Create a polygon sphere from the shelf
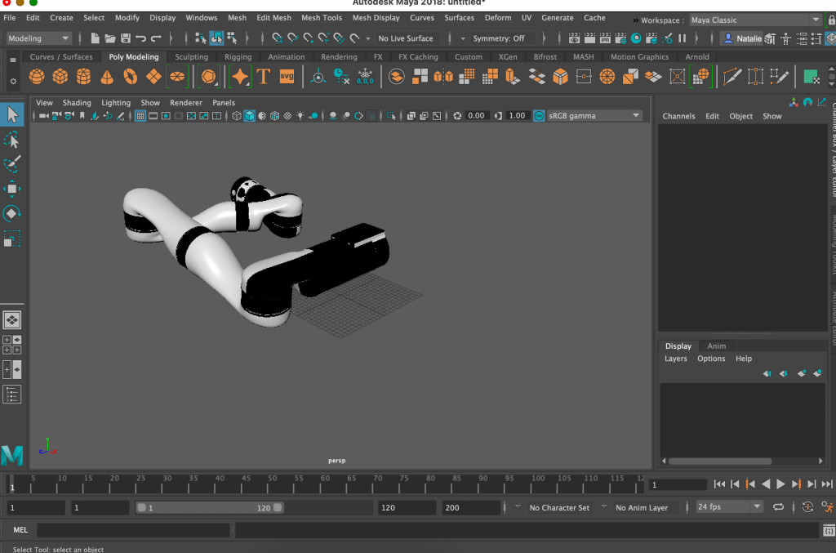The height and width of the screenshot is (553, 836). click(x=37, y=77)
